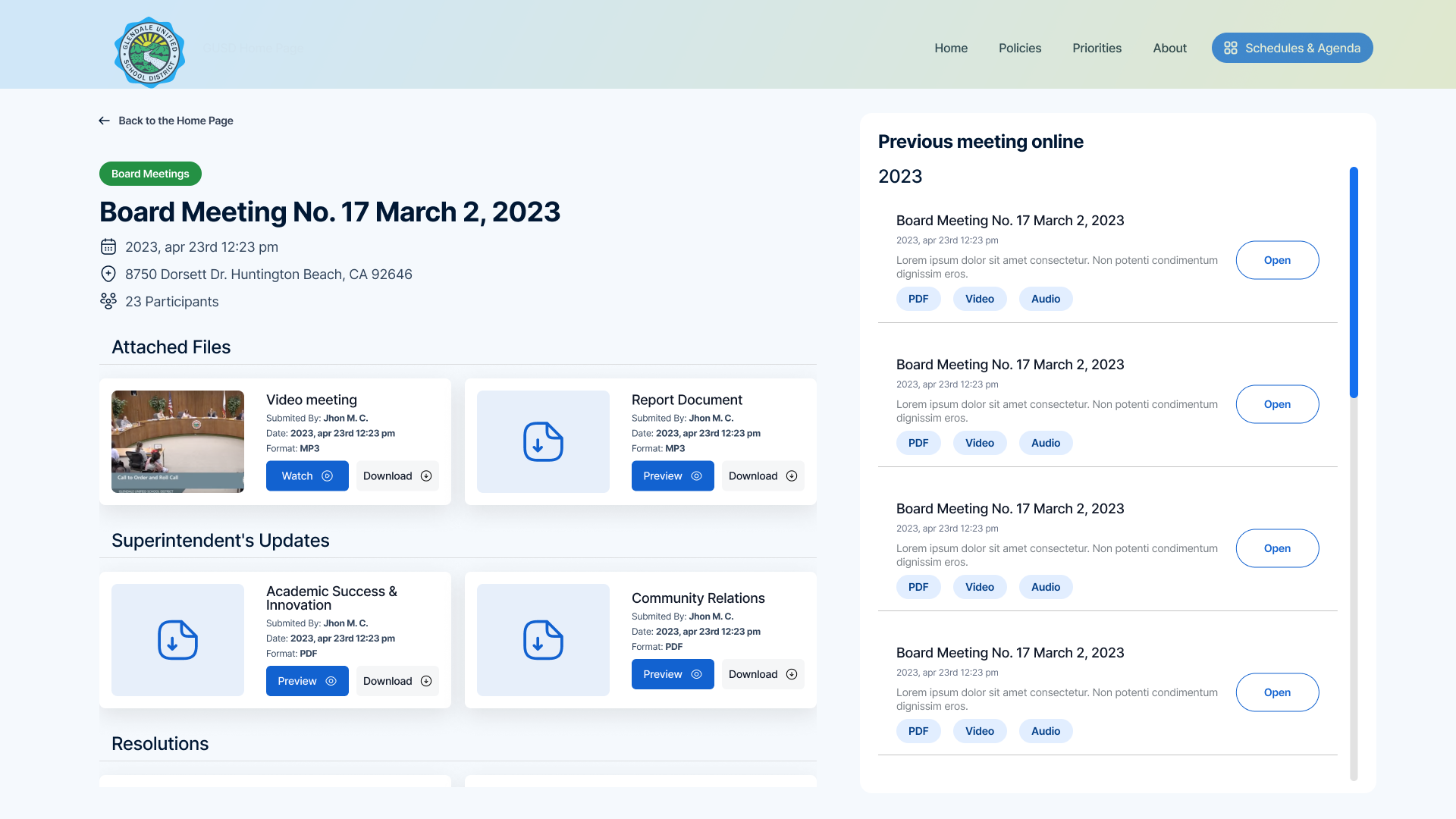Open the Schedules & Agenda menu button
This screenshot has height=819, width=1456.
click(x=1291, y=48)
